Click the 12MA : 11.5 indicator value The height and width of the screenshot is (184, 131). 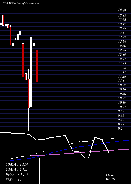16,170
